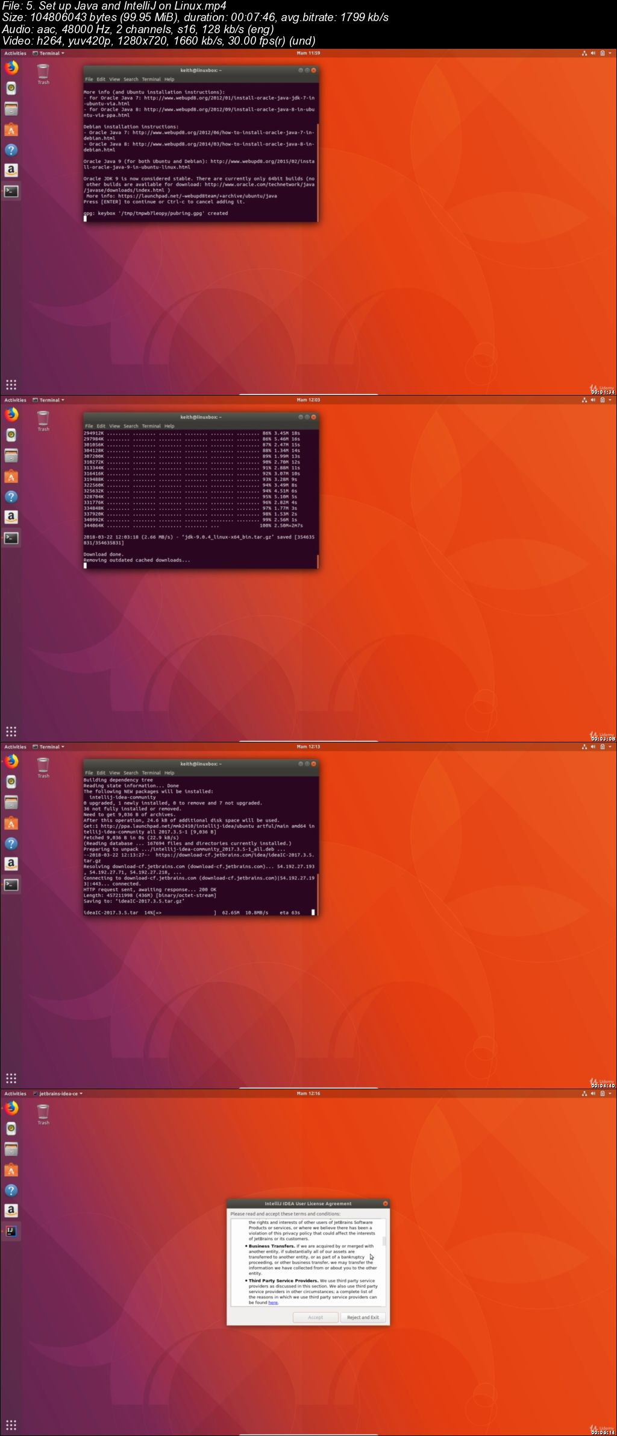The height and width of the screenshot is (1436, 617).
Task: Launch Rhythmbox from the dock in the 11:59 frame
Action: tap(11, 89)
